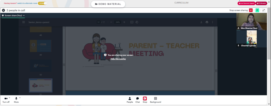Open the Screen share tab options menu

point(24,15)
